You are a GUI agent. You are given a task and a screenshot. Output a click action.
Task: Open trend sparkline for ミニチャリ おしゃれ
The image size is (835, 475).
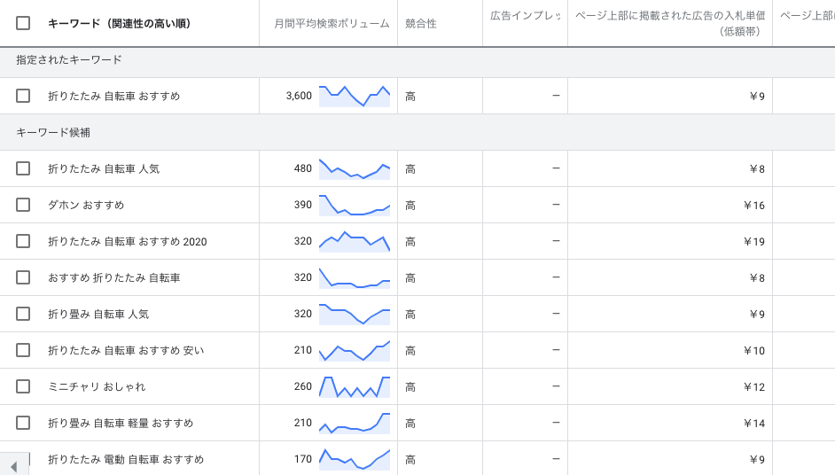click(355, 386)
